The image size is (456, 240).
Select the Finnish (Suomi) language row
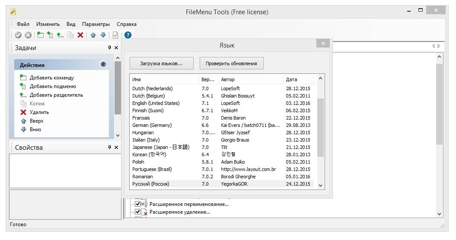[223, 111]
